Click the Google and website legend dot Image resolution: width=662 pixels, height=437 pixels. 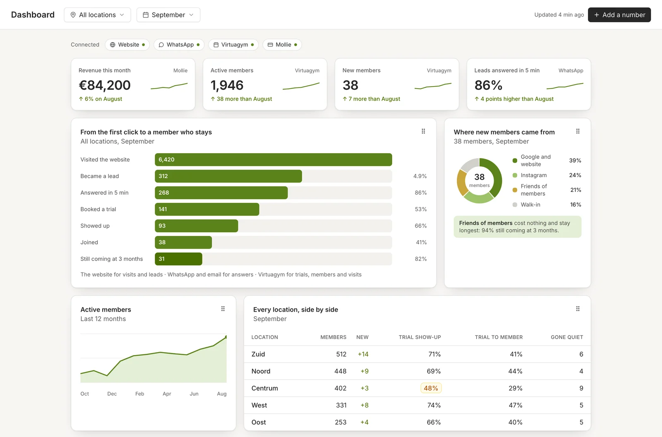pyautogui.click(x=515, y=161)
